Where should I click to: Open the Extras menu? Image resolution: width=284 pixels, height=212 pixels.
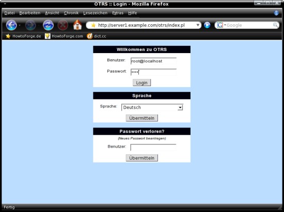point(118,13)
